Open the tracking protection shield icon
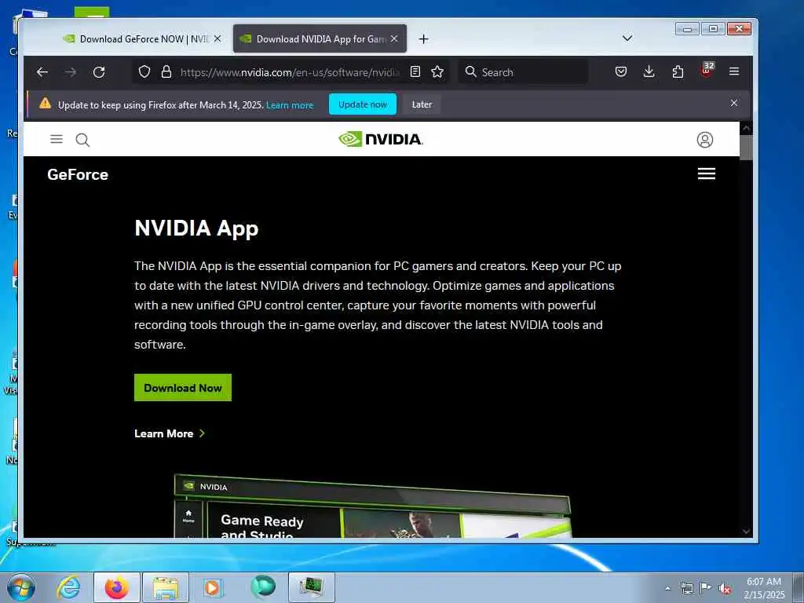This screenshot has height=603, width=804. pos(144,71)
